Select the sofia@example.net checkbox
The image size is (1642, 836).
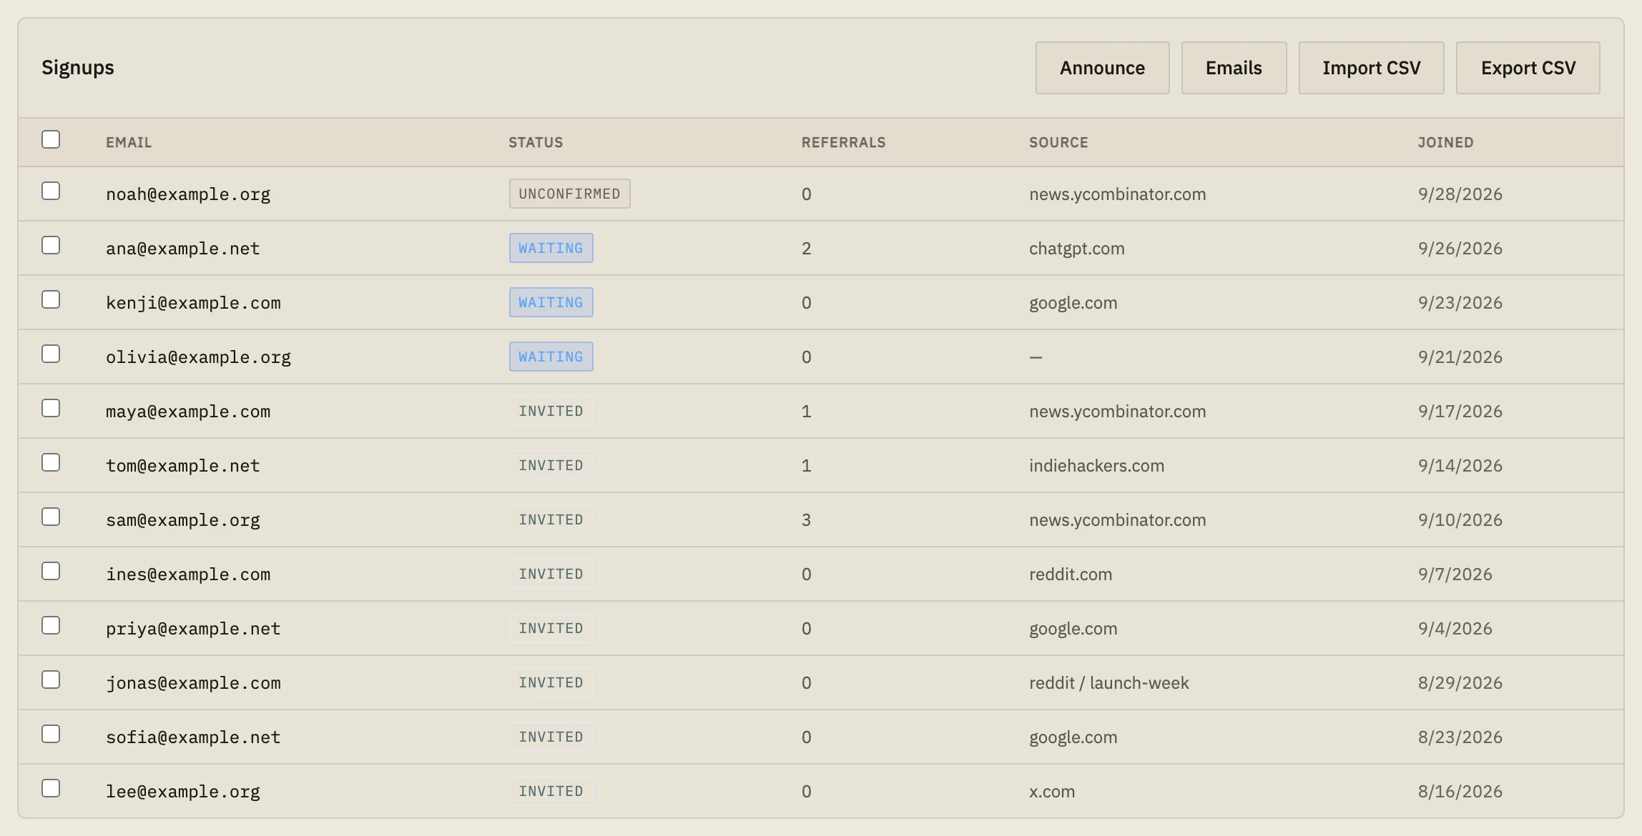click(x=51, y=734)
